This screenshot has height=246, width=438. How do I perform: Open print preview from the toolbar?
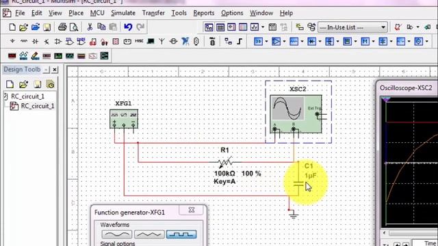[74, 27]
